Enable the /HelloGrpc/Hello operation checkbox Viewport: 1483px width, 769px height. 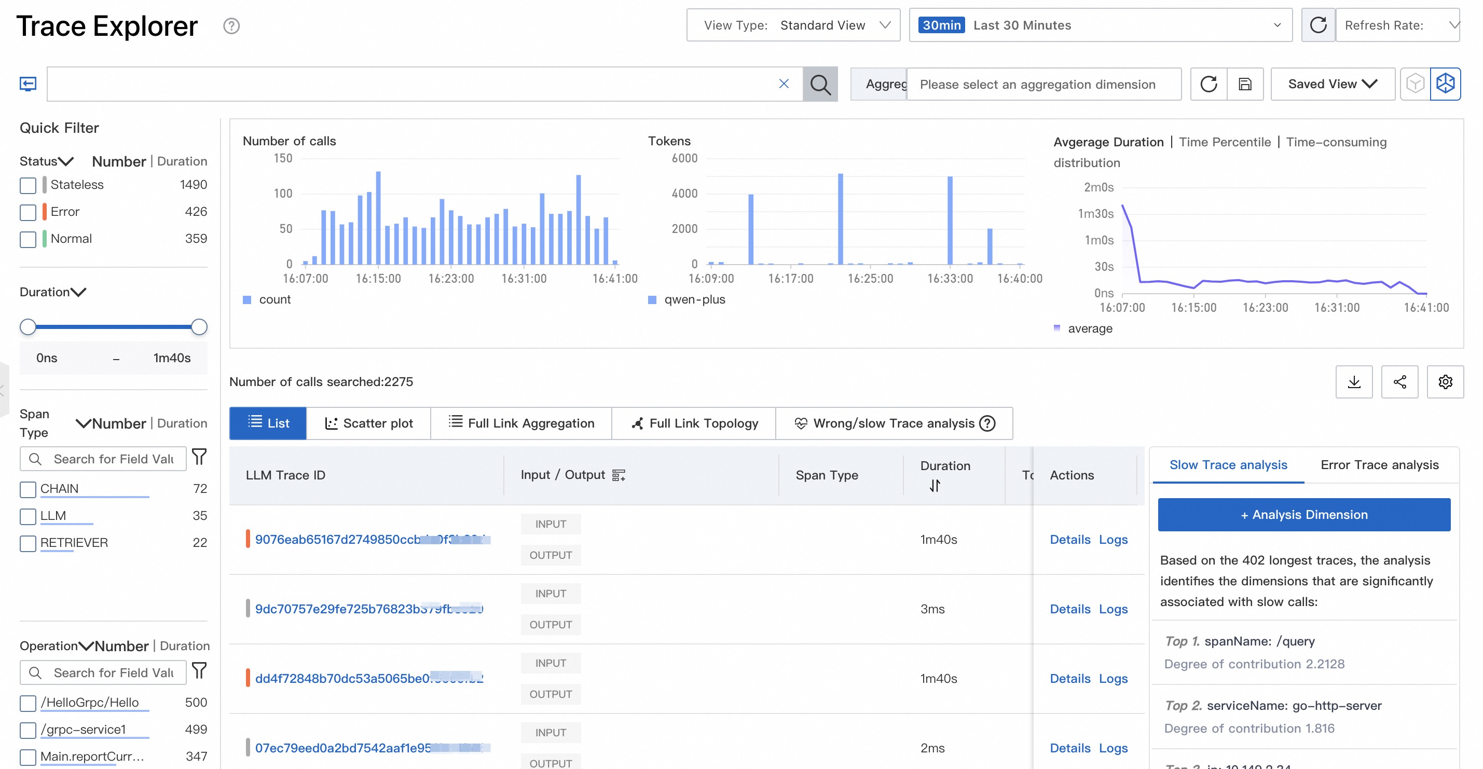click(x=27, y=703)
